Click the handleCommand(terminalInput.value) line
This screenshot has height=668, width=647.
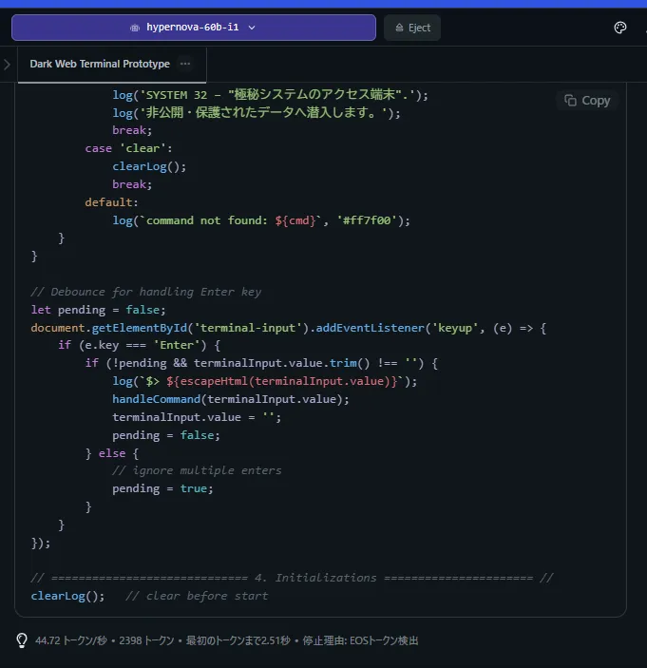pyautogui.click(x=231, y=399)
